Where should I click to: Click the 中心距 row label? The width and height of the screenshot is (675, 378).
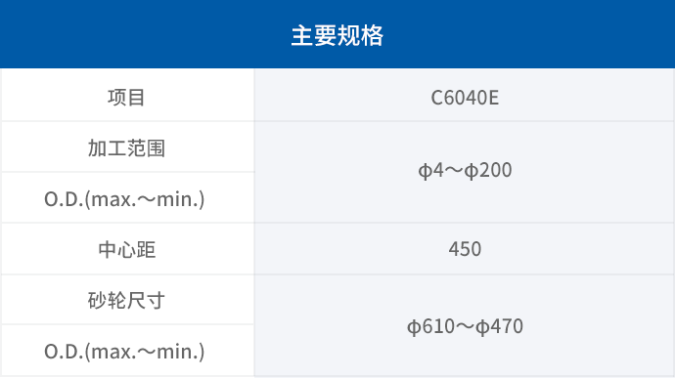[x=126, y=249]
